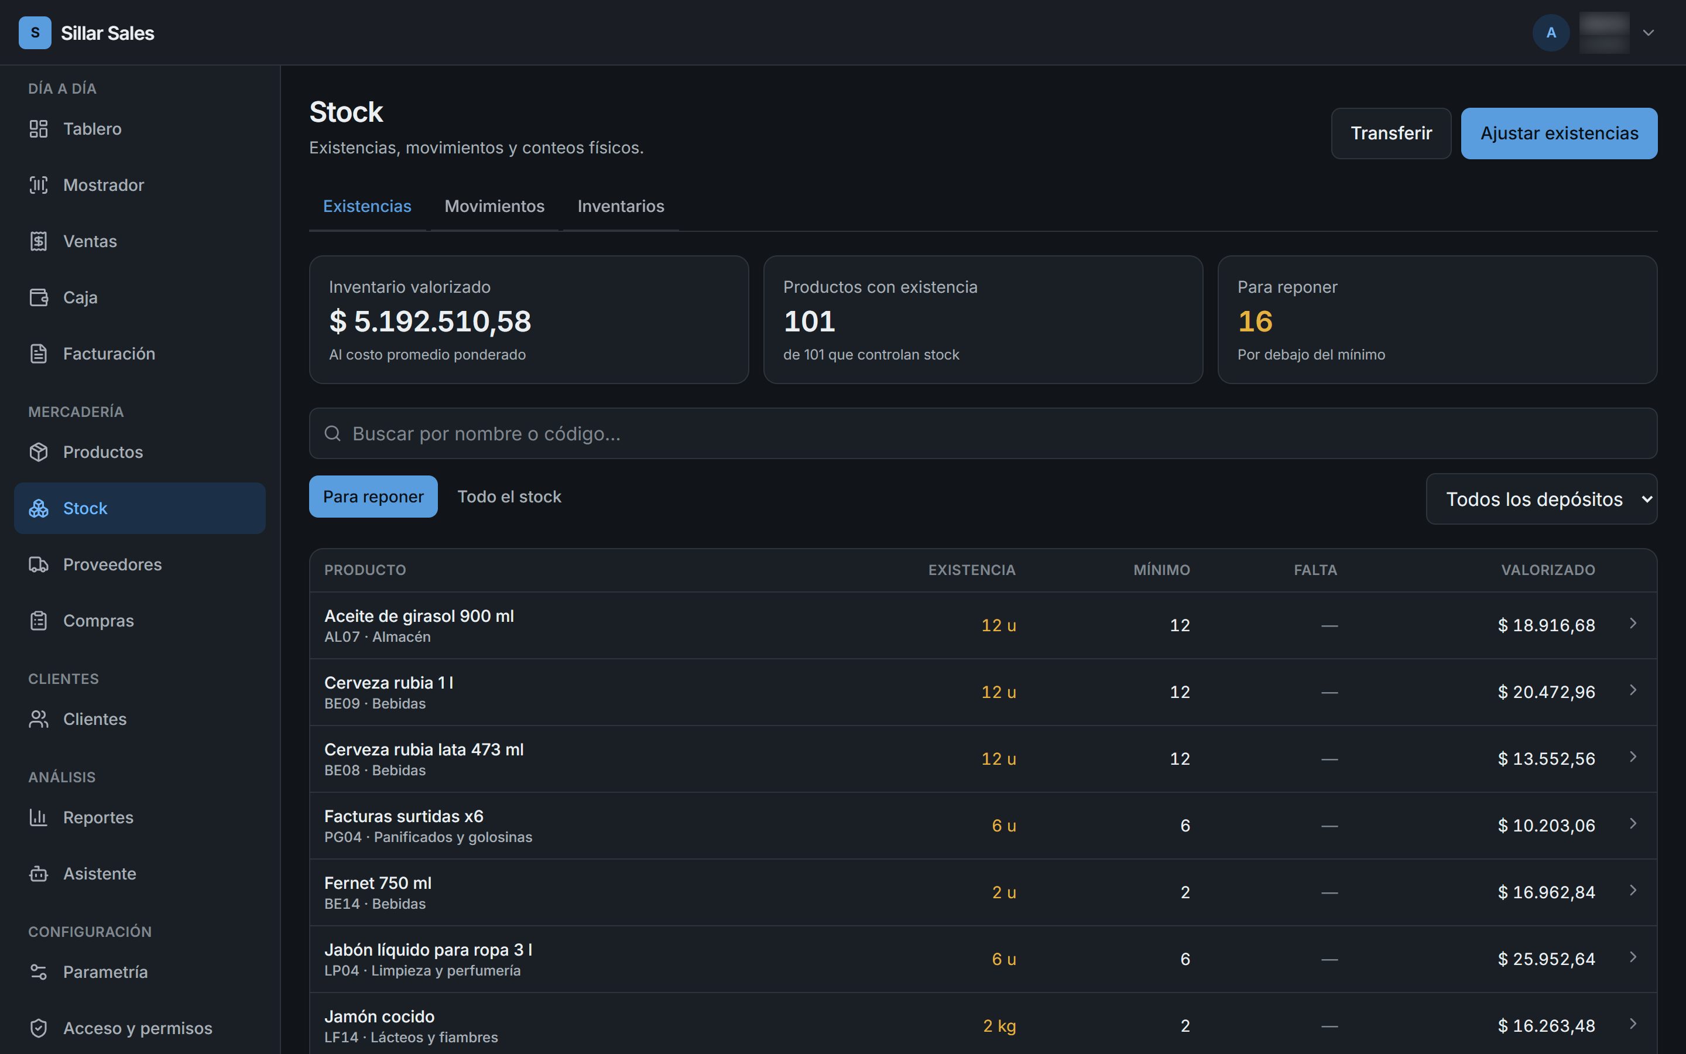Click the Para reponer summary card
The width and height of the screenshot is (1686, 1054).
1437,319
